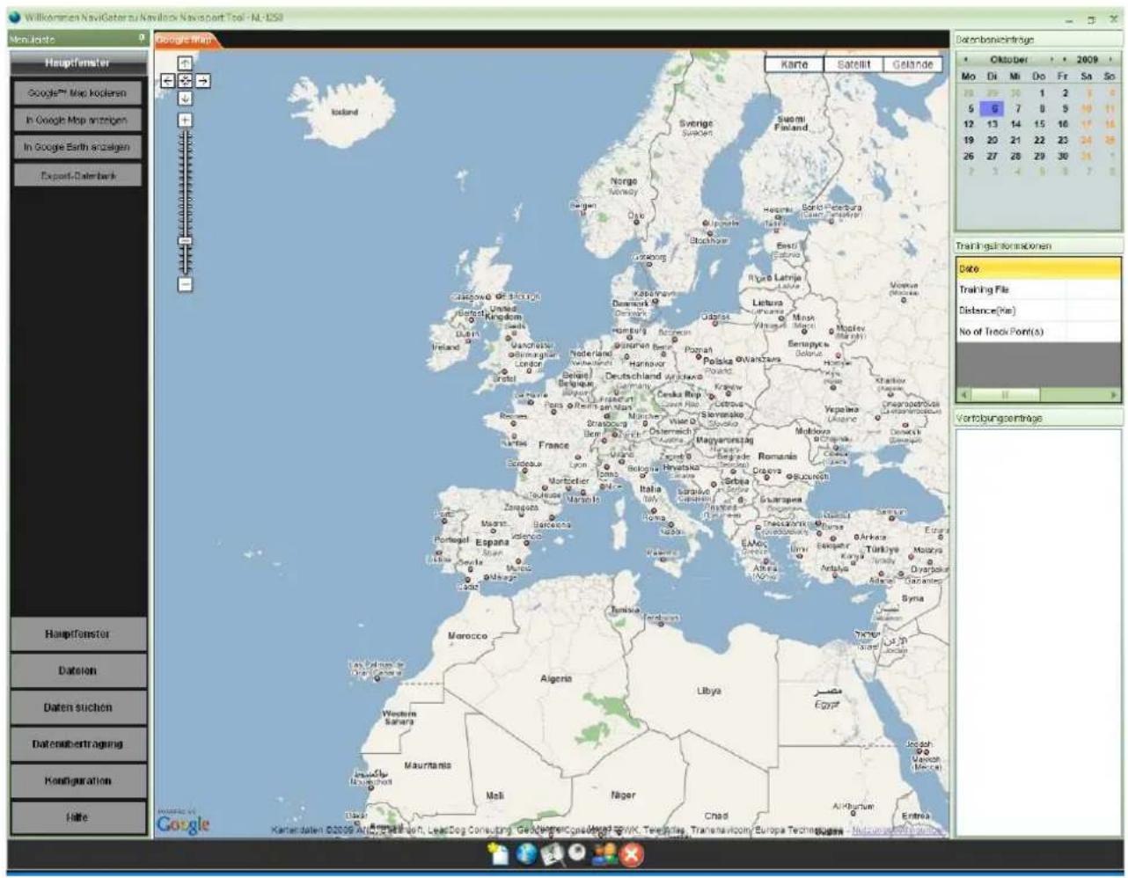
Task: Open the Datenübertragung section
Action: (78, 744)
